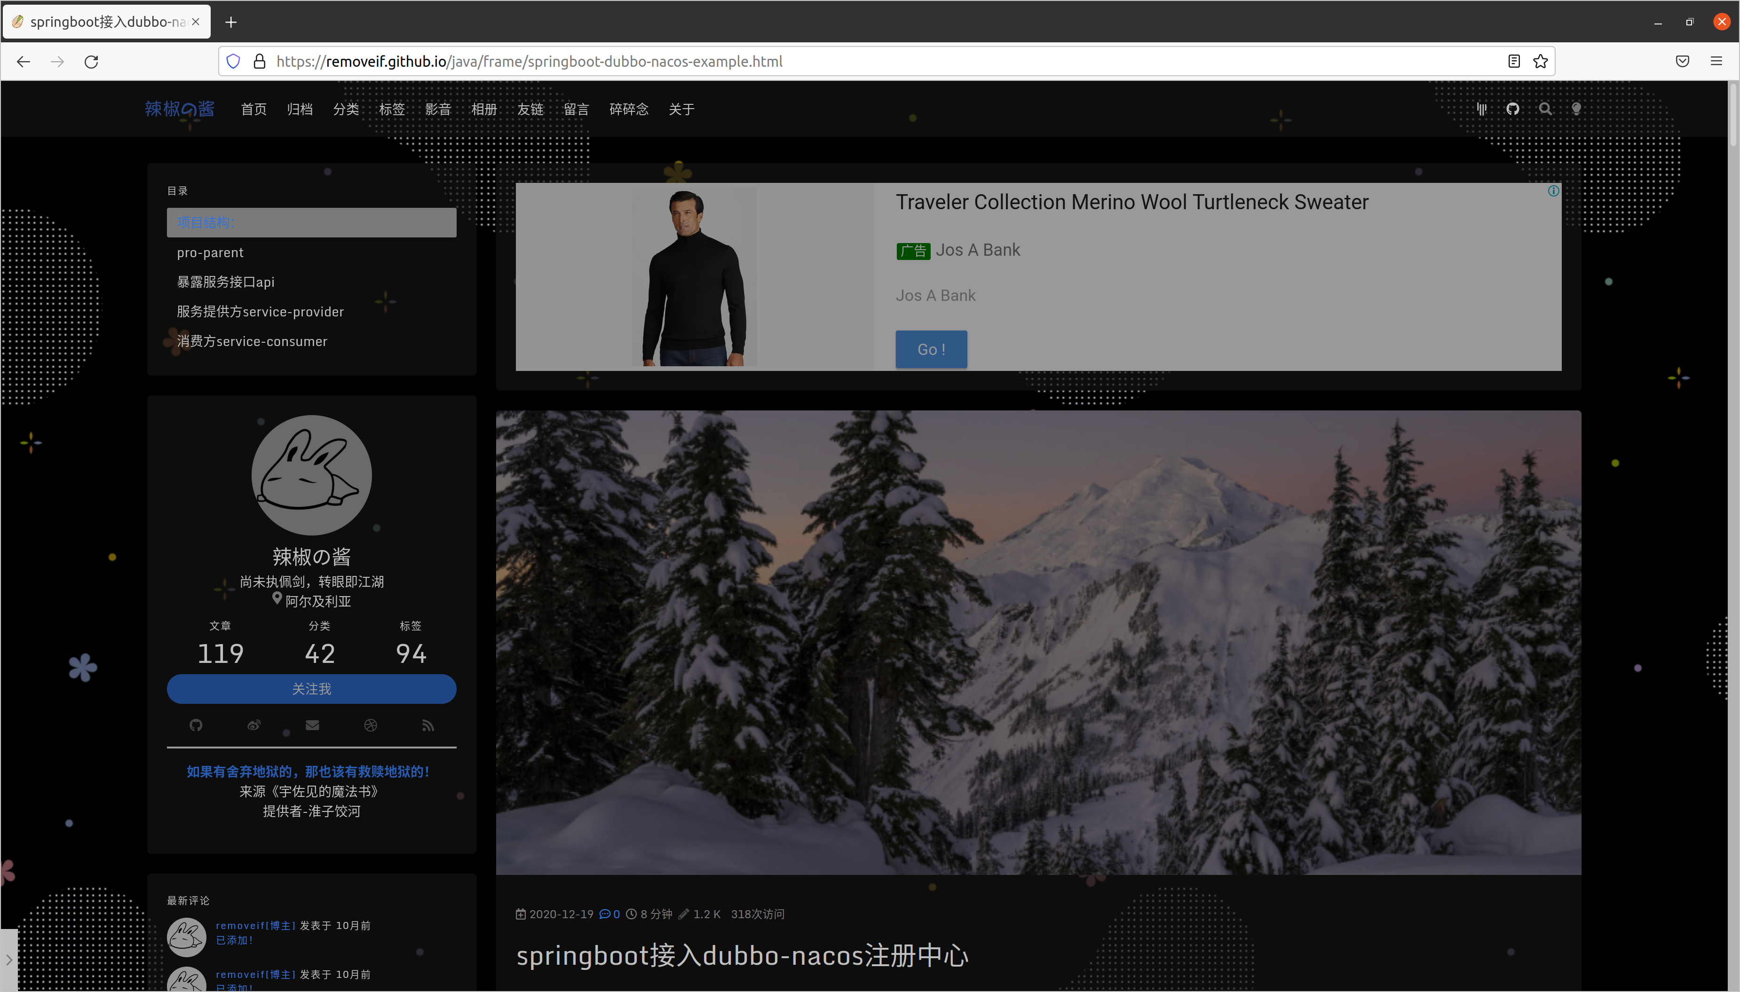Click the page vertical scrollbar thumb
The width and height of the screenshot is (1740, 992).
pos(1734,116)
